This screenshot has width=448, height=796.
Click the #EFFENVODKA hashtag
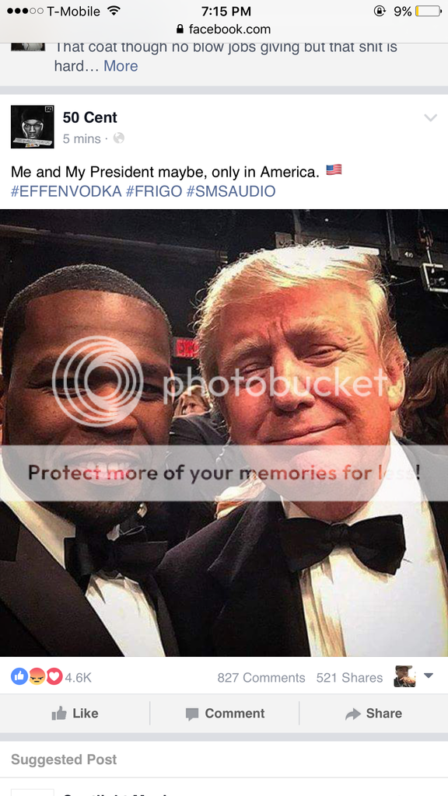(66, 191)
